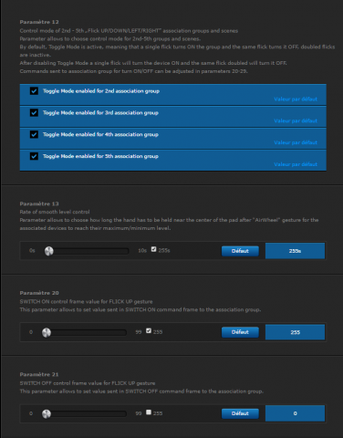Image resolution: width=343 pixels, height=438 pixels.
Task: Uncheck Toggle Mode for 2nd association group
Action: (34, 91)
